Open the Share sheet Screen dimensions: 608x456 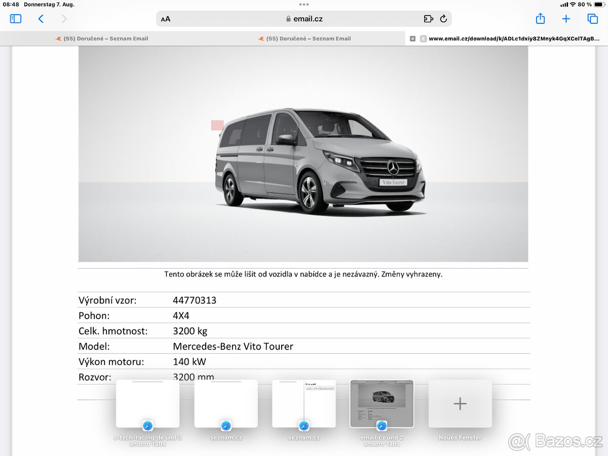(541, 18)
